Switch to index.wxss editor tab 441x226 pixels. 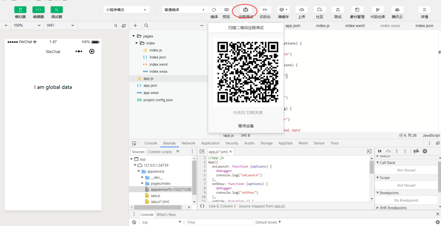390,26
